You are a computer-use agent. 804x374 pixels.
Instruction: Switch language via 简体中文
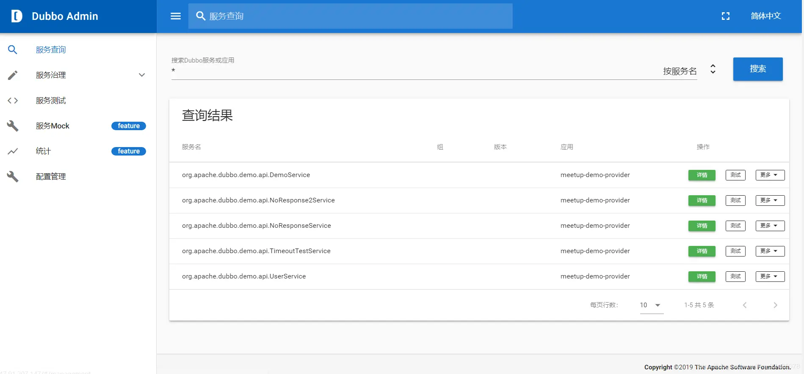[765, 16]
